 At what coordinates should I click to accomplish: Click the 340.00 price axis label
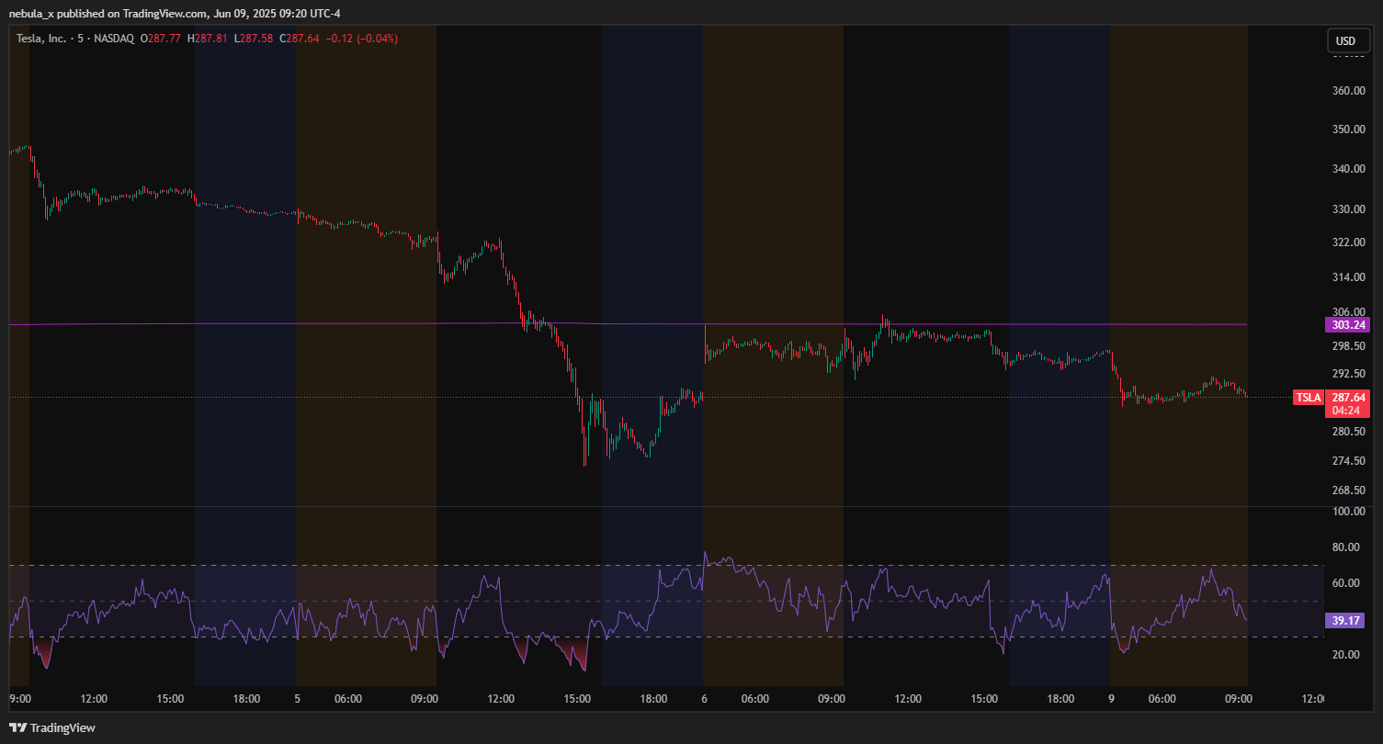pos(1347,169)
